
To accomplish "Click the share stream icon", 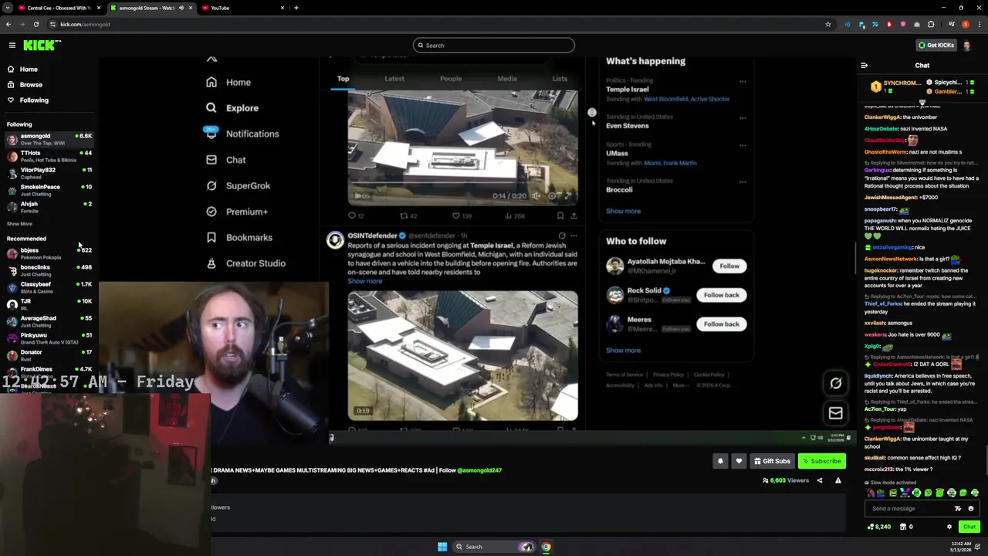I will (x=820, y=480).
